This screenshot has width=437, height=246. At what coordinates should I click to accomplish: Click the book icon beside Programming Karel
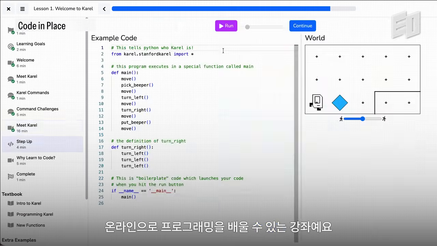click(11, 214)
